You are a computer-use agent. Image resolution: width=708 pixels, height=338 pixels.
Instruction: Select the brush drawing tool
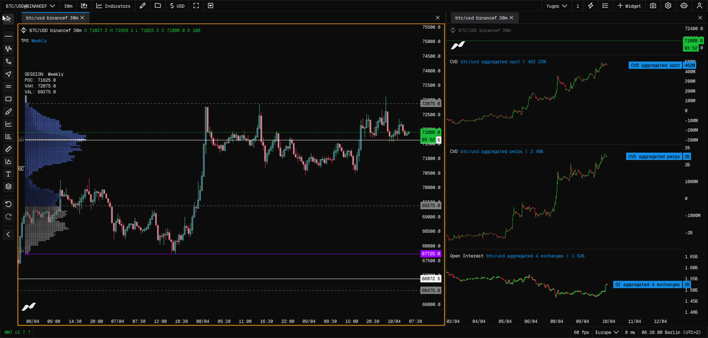(x=8, y=111)
